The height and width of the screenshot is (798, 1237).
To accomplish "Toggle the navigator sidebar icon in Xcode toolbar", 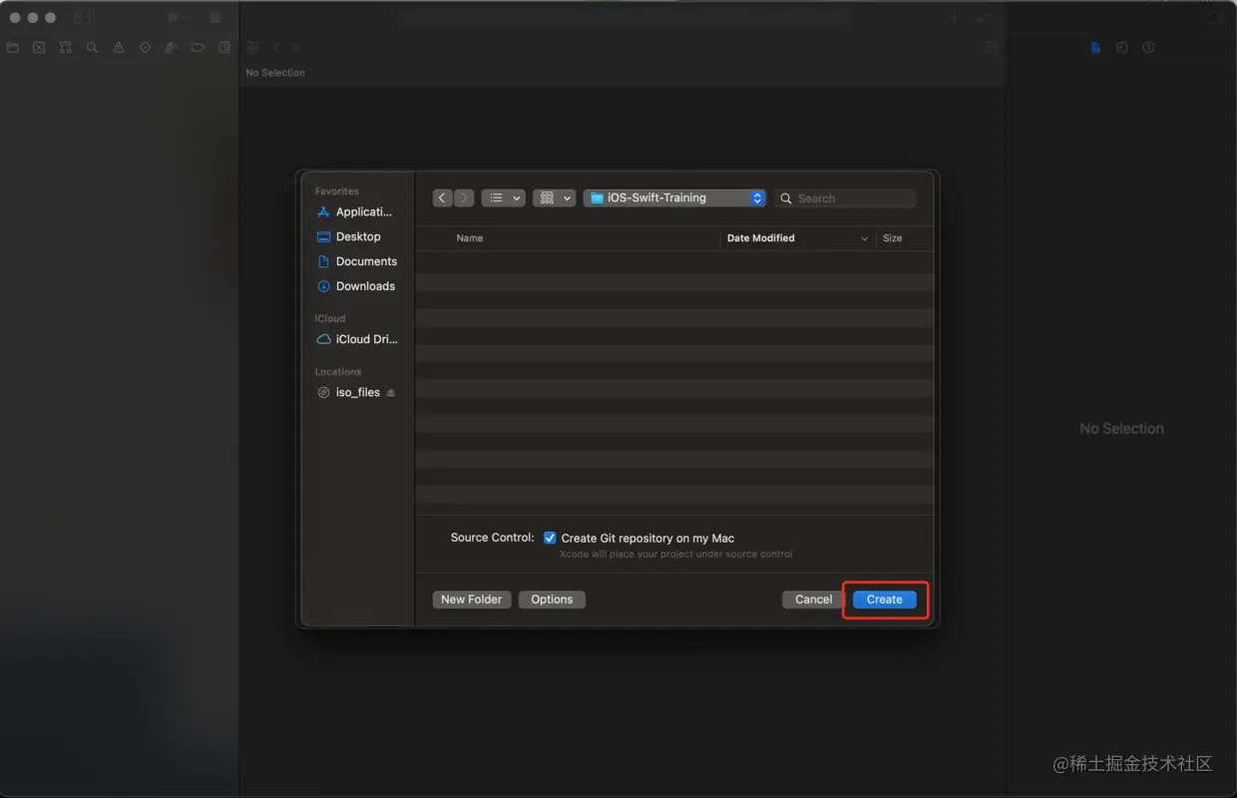I will [83, 17].
